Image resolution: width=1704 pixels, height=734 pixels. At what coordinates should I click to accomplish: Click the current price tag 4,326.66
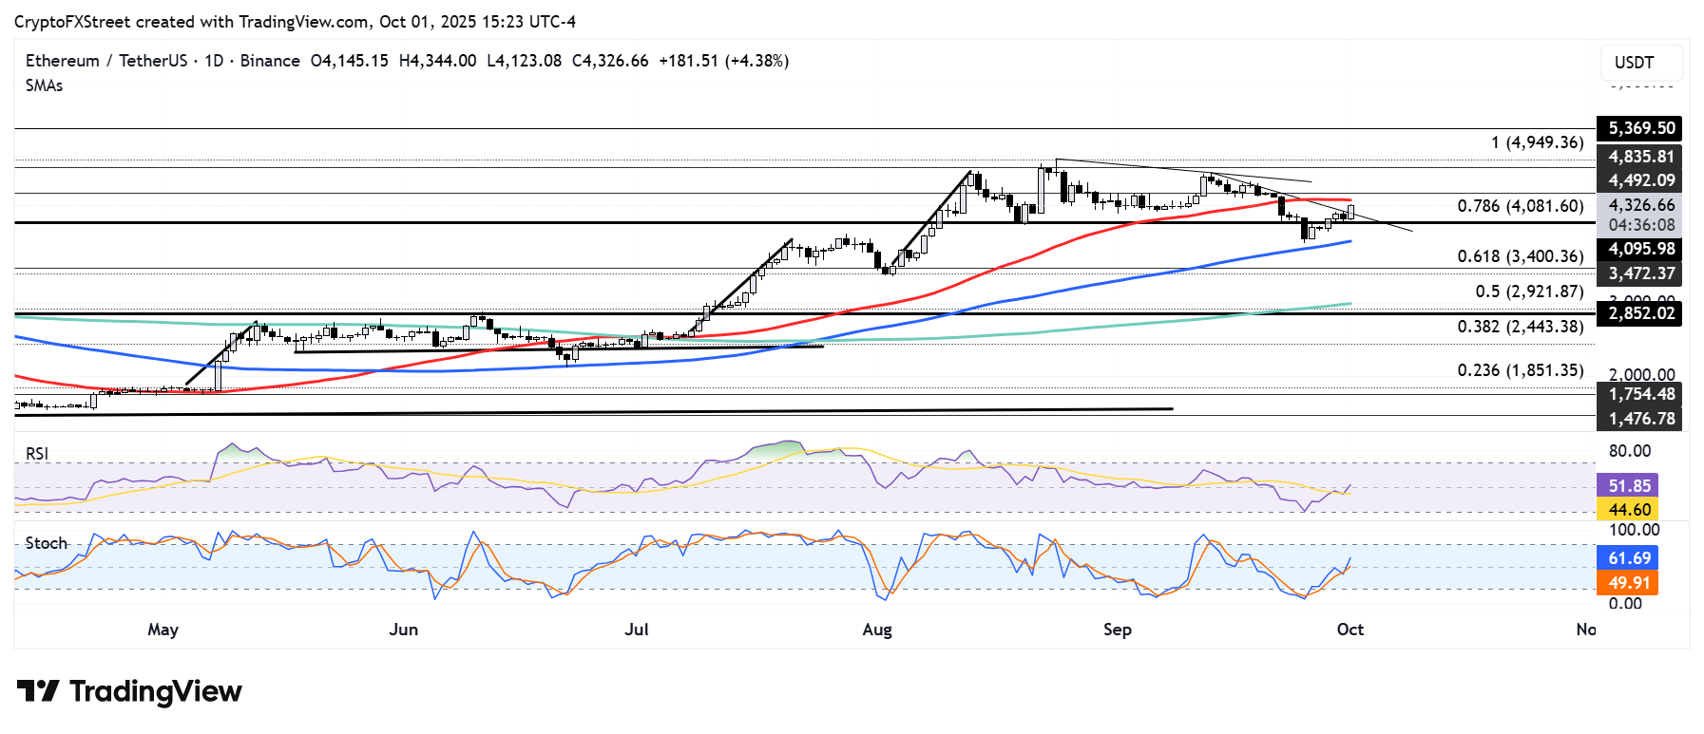1640,205
